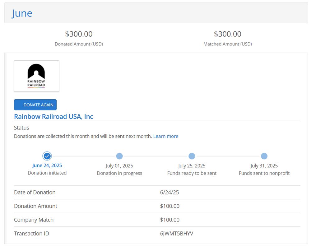
Task: Click the Status heading
Action: tap(22, 128)
